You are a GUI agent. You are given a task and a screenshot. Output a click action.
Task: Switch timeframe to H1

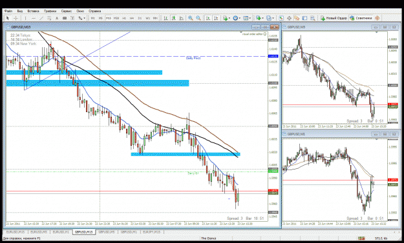124,18
